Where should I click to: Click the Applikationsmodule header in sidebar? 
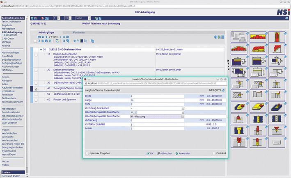tap(13, 18)
